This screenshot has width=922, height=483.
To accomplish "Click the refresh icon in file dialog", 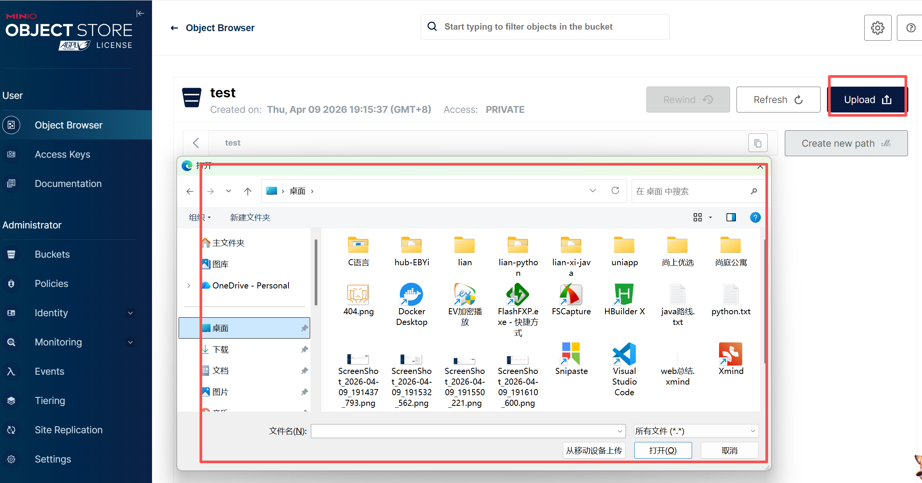I will 615,191.
